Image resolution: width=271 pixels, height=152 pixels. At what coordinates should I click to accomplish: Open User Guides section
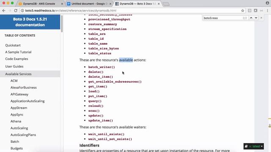[x=14, y=66]
